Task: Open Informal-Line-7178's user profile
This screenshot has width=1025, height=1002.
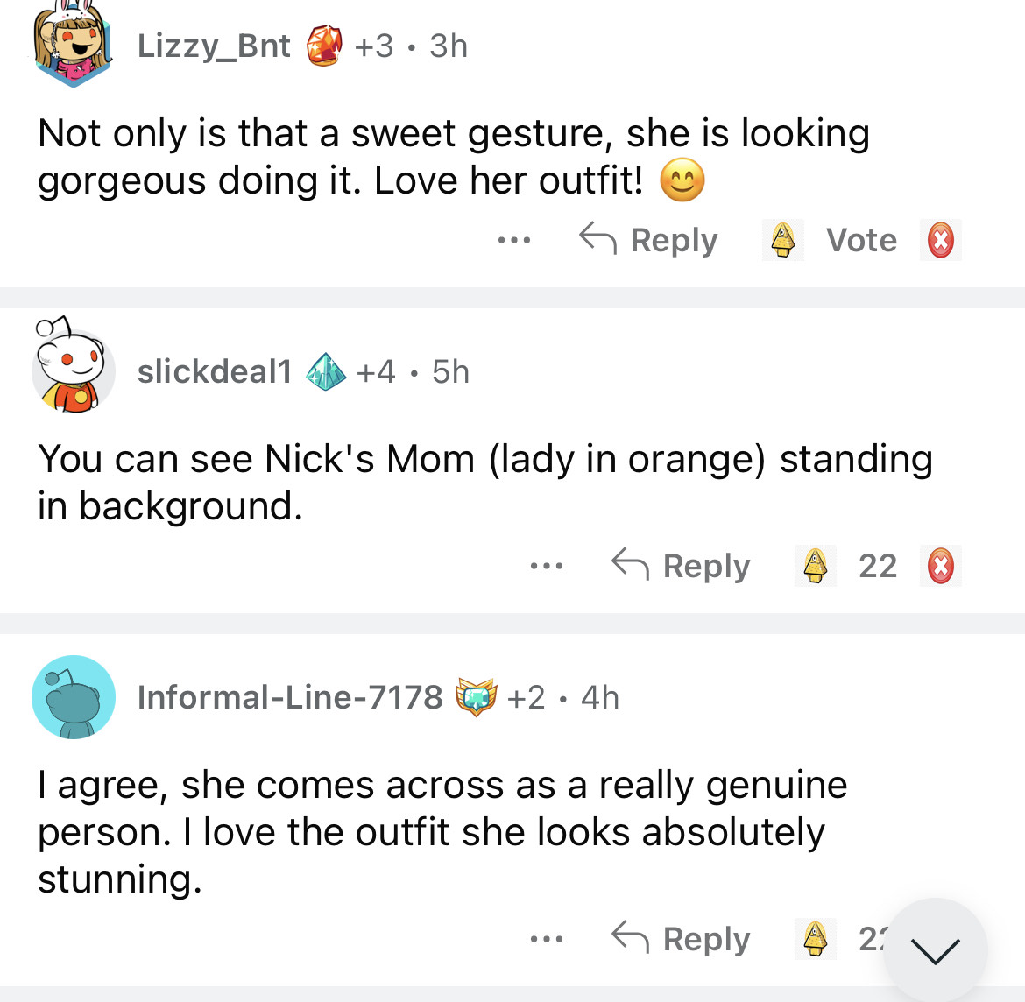Action: (290, 698)
